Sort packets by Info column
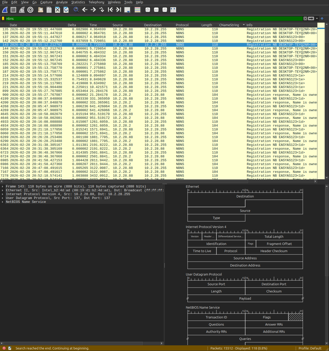The image size is (329, 351). tap(281, 25)
